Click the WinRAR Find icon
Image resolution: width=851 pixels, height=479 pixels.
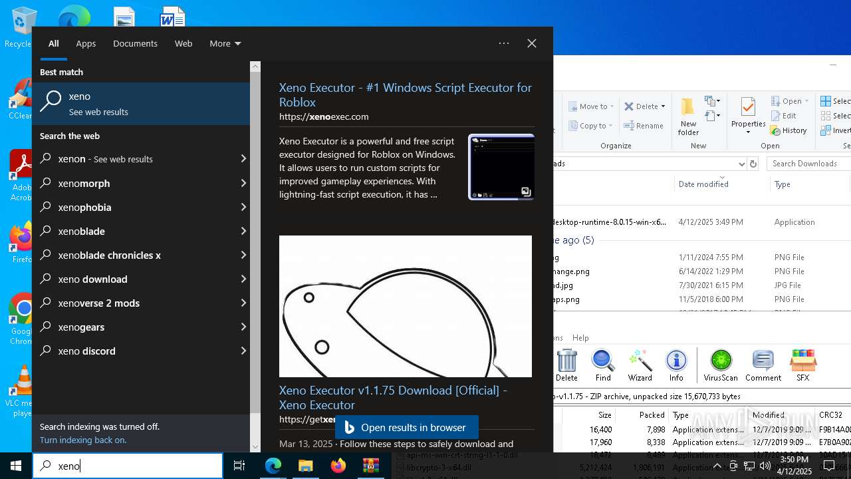603,365
